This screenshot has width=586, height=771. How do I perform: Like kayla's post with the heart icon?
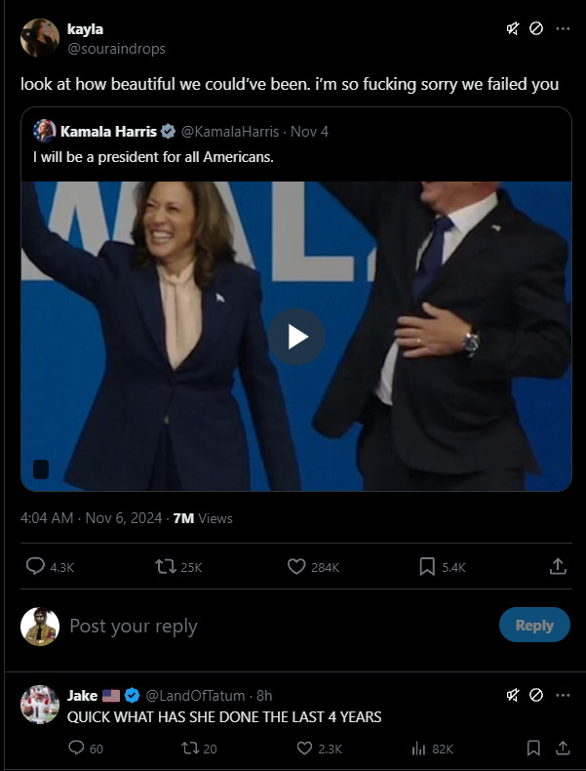point(296,566)
